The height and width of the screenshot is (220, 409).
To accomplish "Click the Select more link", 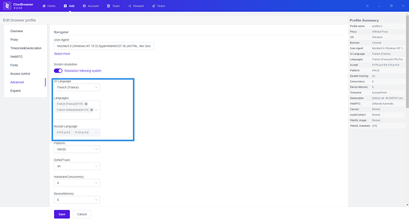I will 62,54.
